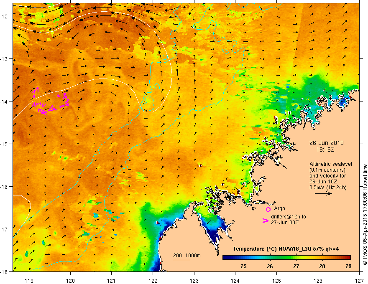
Task: Click the "18:16Z" time label
Action: click(325, 149)
